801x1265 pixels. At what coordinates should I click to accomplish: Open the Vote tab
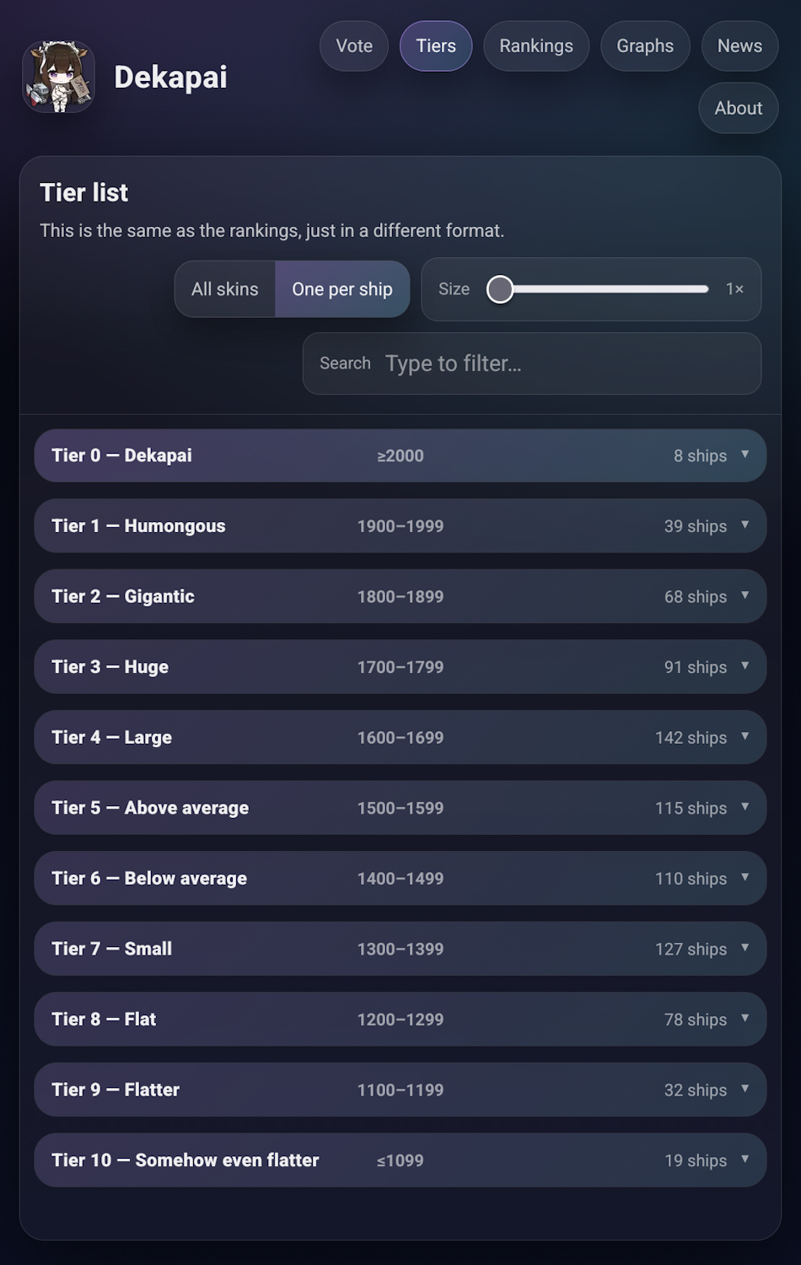coord(354,46)
